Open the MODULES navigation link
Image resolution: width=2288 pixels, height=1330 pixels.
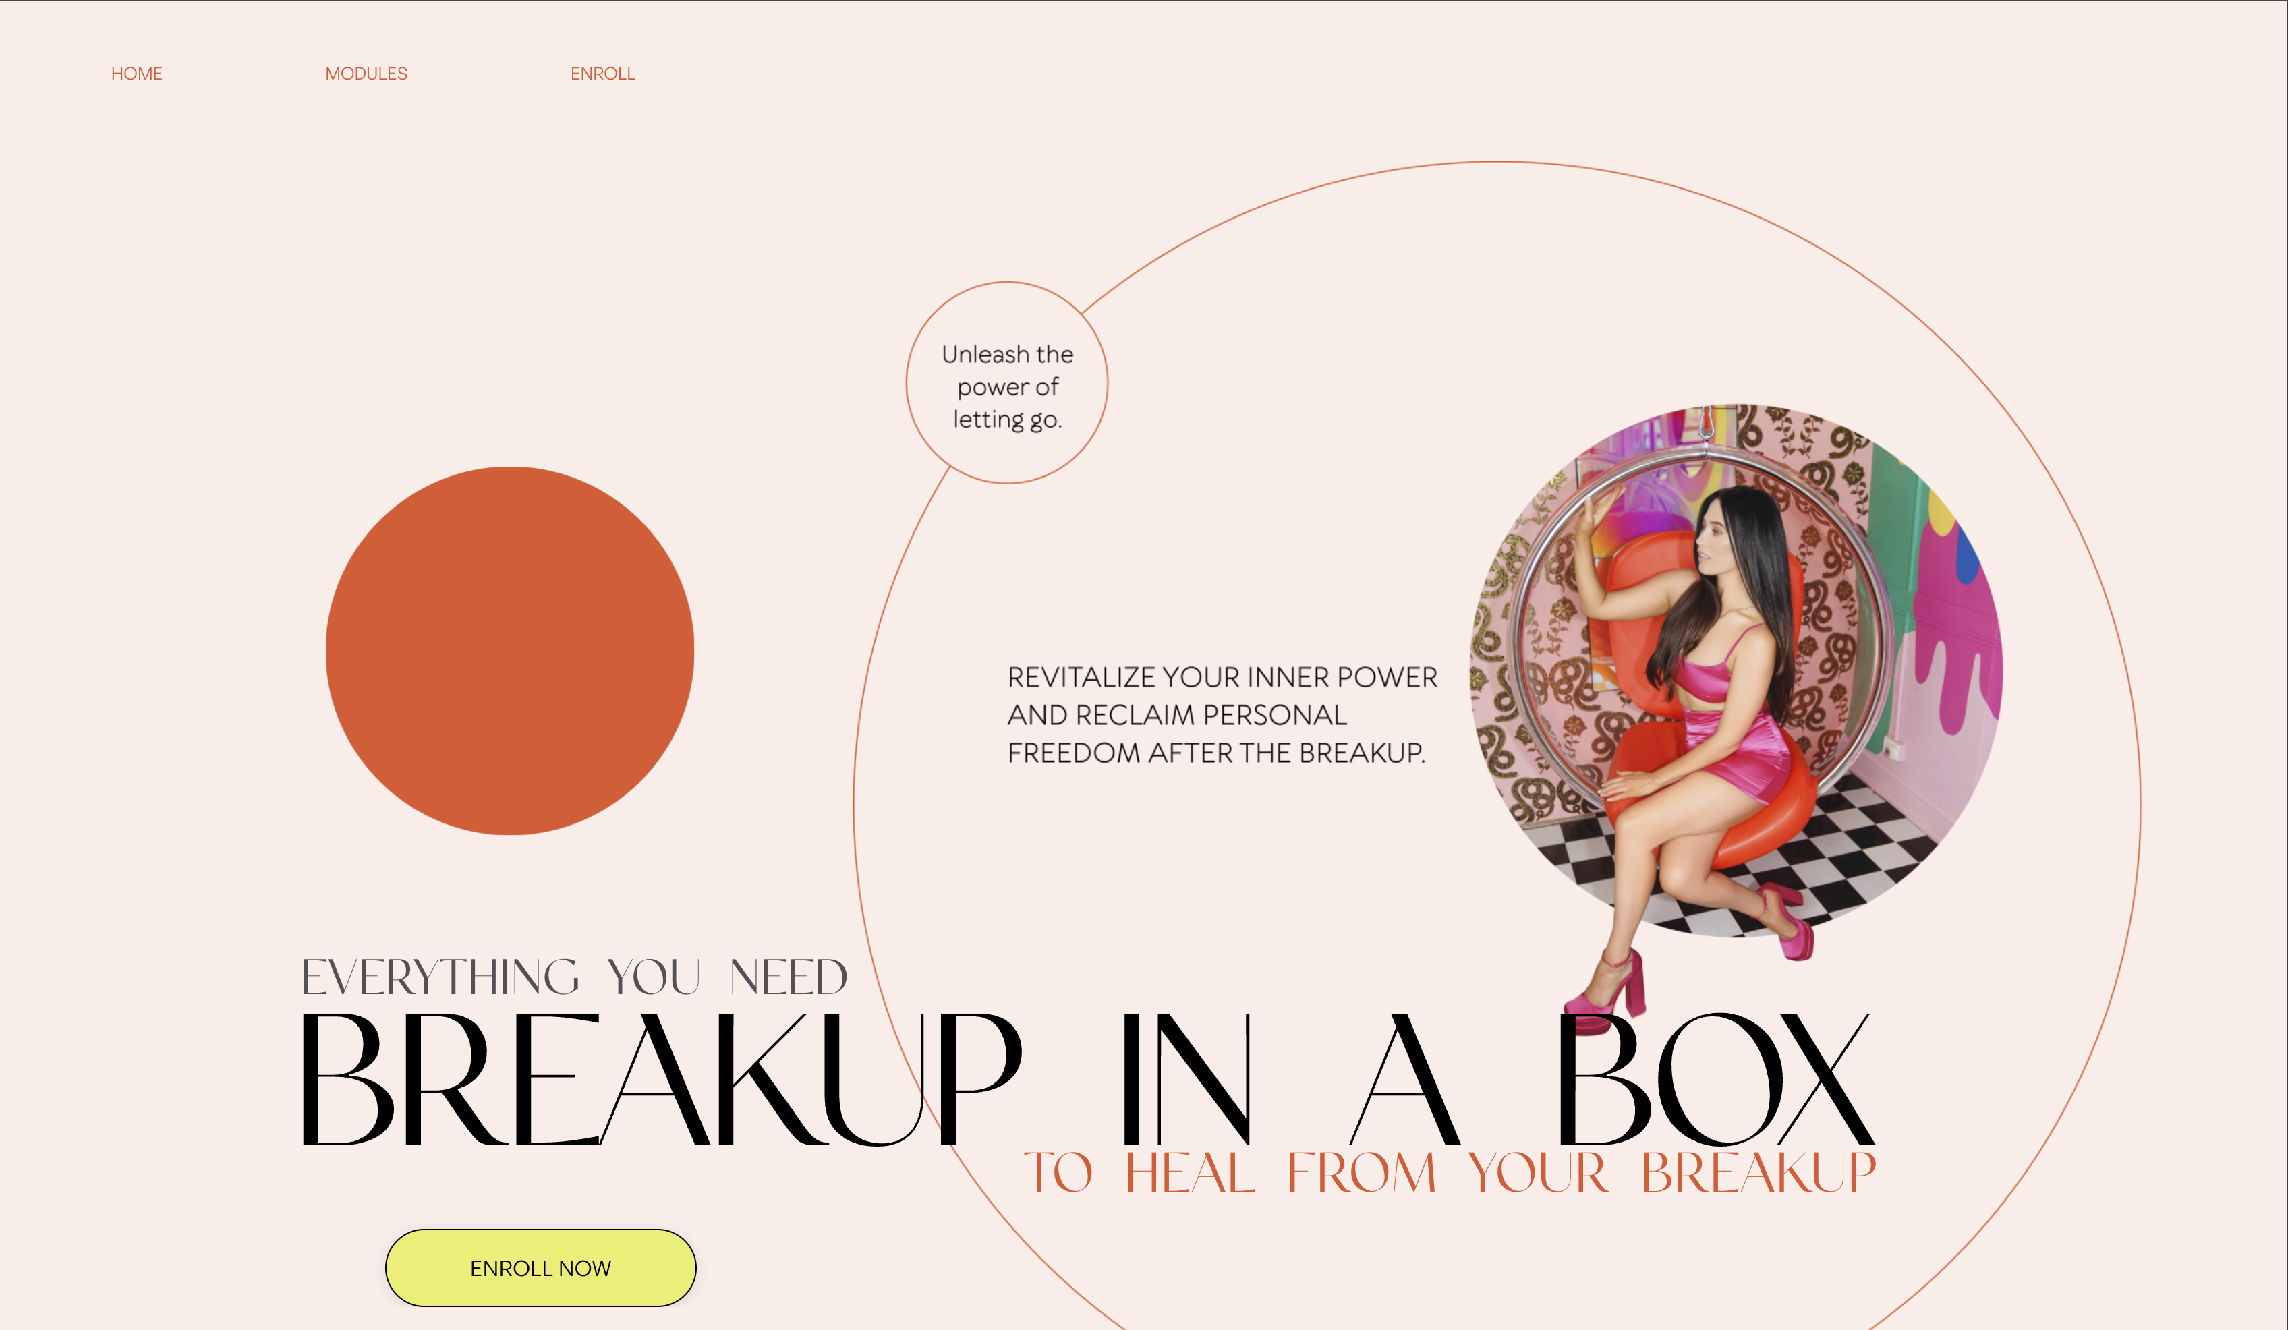coord(366,74)
